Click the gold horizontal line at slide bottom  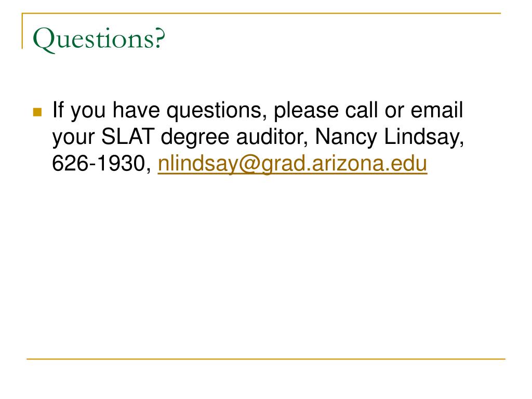tap(266, 358)
